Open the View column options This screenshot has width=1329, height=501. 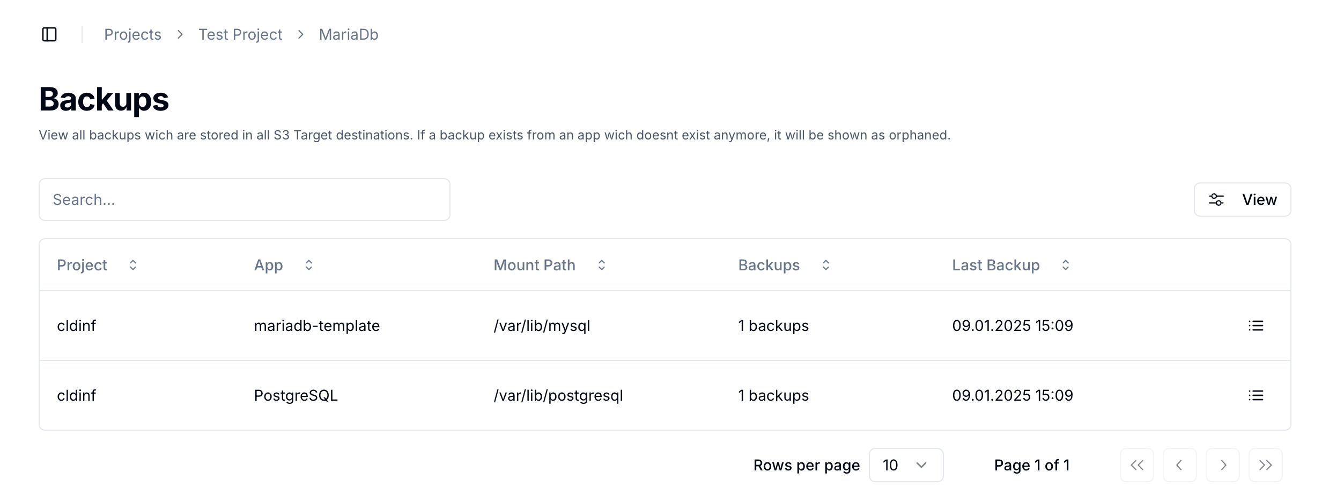click(x=1242, y=200)
